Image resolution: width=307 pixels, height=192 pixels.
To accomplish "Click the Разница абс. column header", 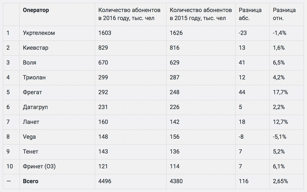I will point(250,14).
